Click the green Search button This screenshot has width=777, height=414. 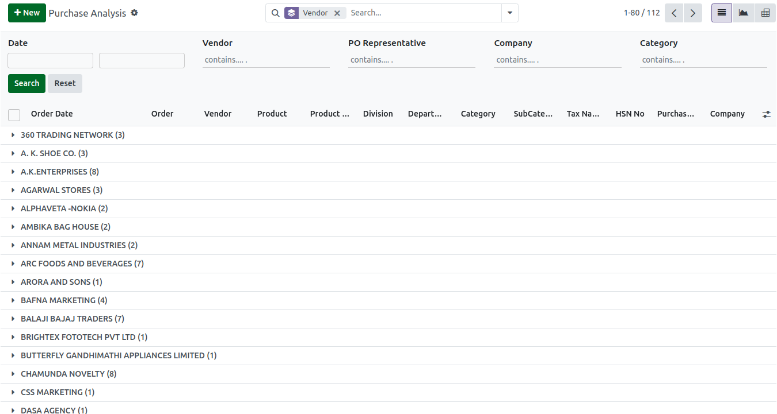(26, 83)
